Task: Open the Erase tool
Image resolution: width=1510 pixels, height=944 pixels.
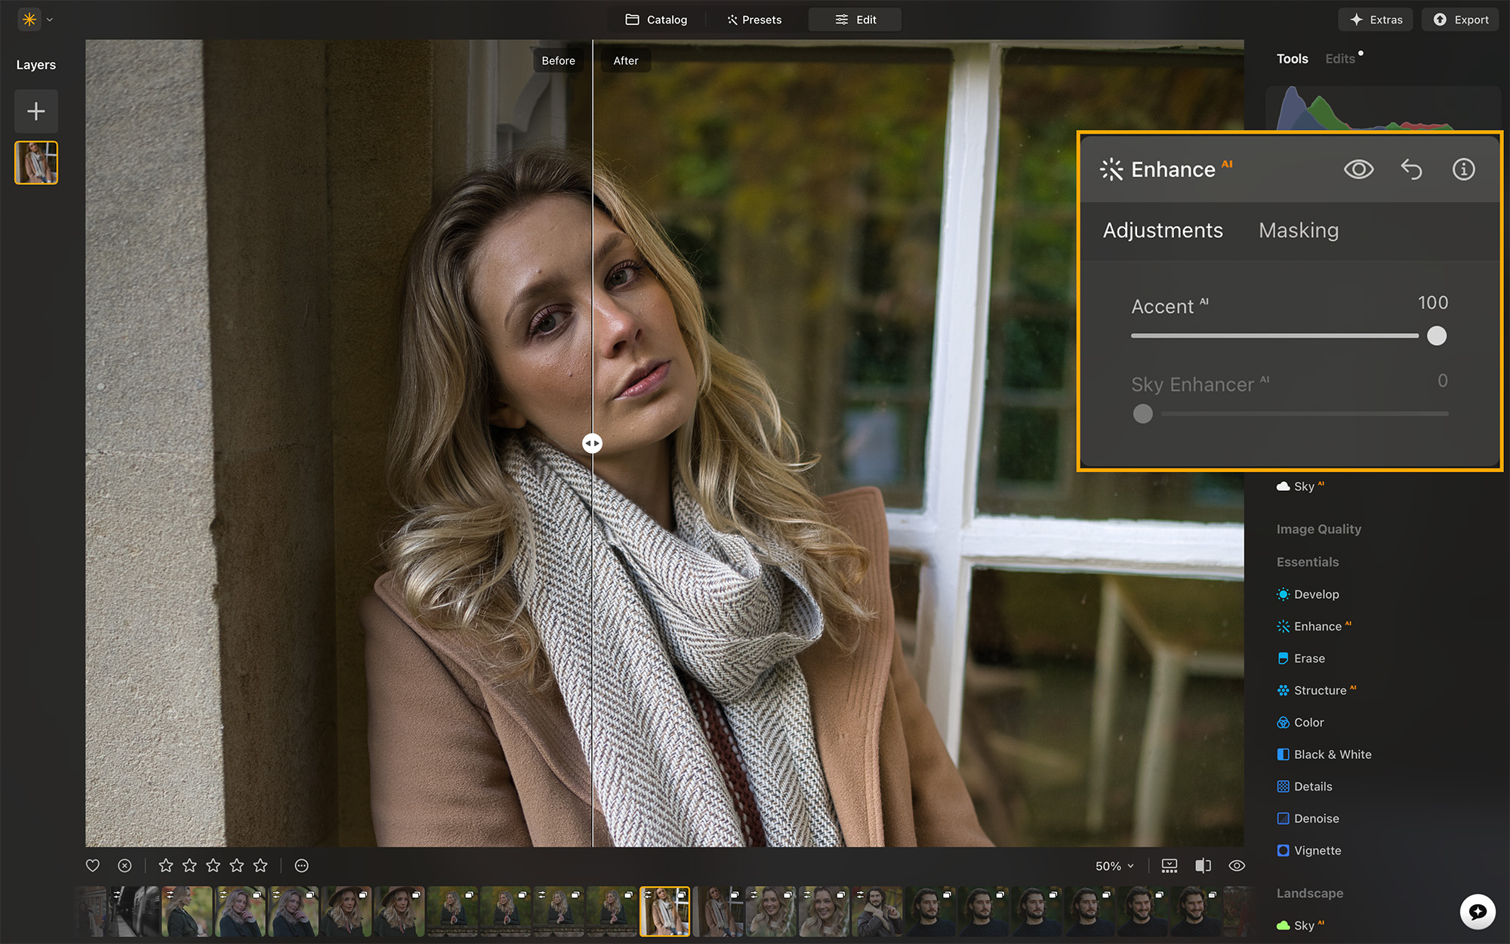Action: 1301,659
